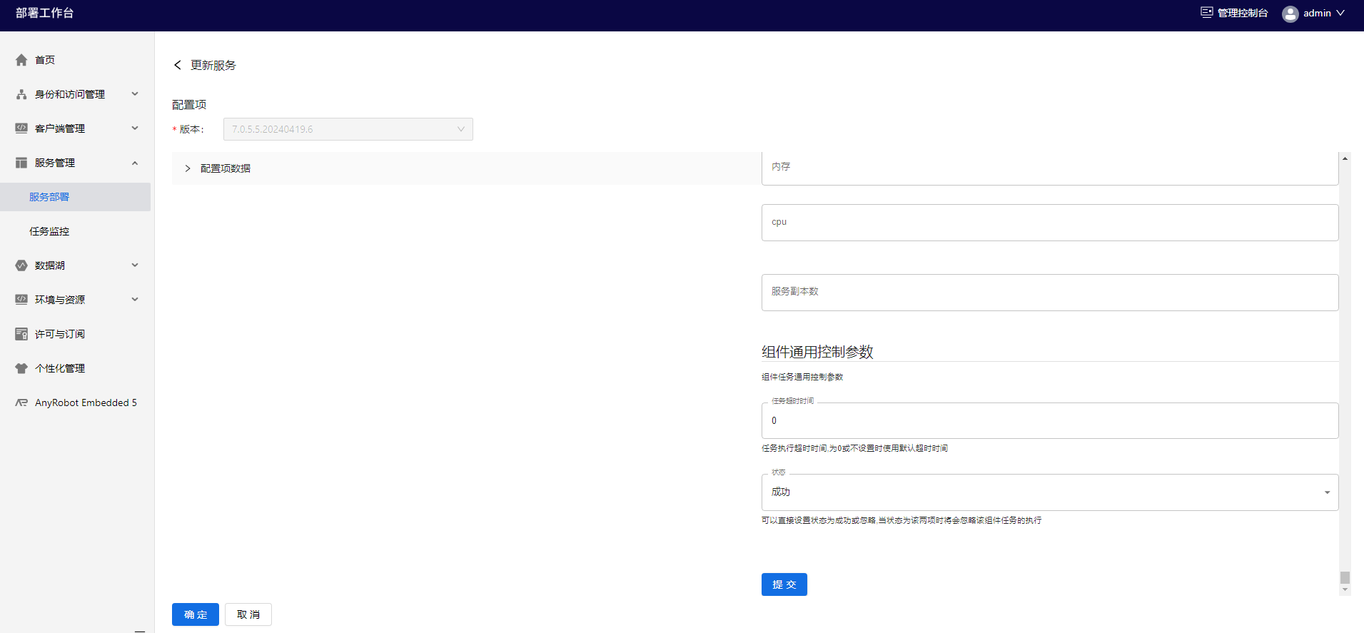Open the 版本 version dropdown
Viewport: 1364px width, 633px height.
(x=348, y=129)
